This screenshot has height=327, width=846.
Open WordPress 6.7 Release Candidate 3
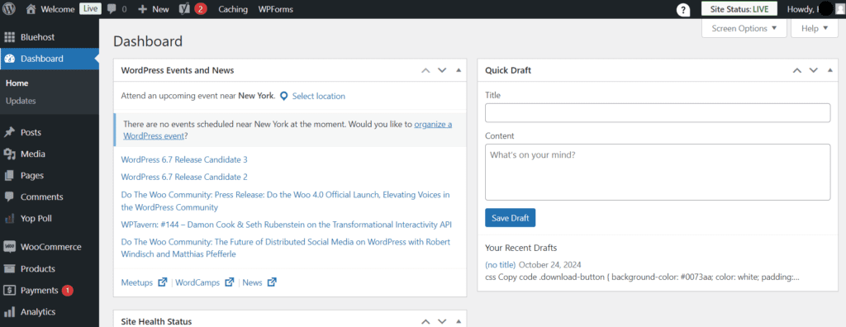click(184, 159)
